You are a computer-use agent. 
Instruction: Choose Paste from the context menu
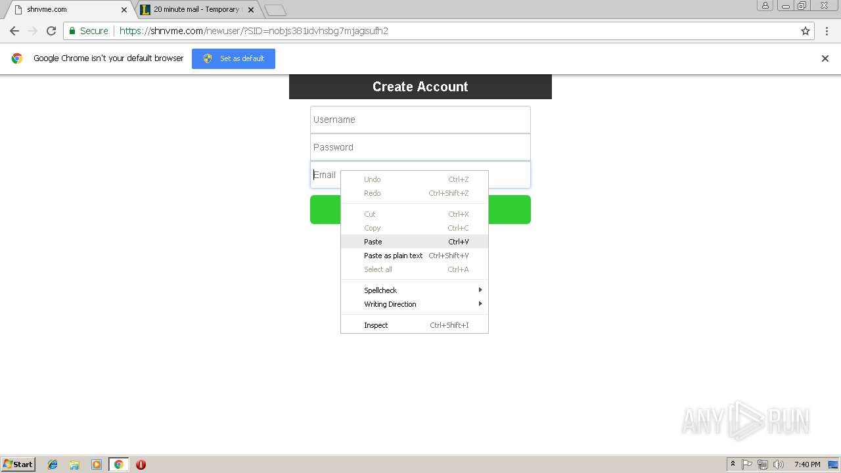[415, 242]
